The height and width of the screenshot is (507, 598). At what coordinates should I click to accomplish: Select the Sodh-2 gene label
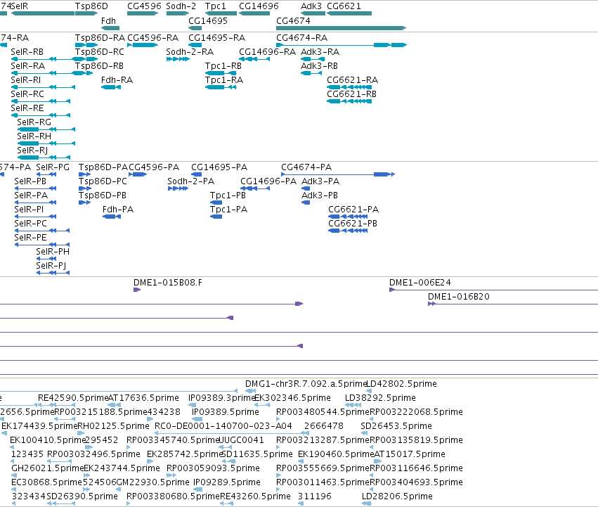pos(181,6)
